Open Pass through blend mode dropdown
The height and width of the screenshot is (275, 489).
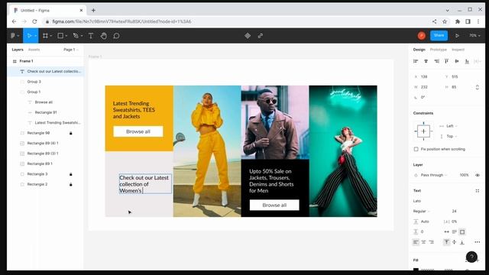[433, 175]
